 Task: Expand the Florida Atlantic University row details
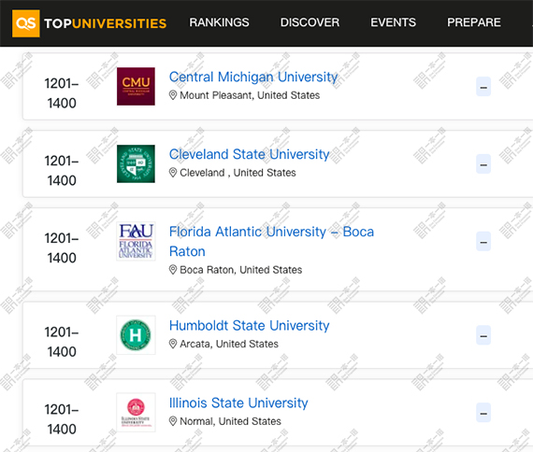pos(483,242)
